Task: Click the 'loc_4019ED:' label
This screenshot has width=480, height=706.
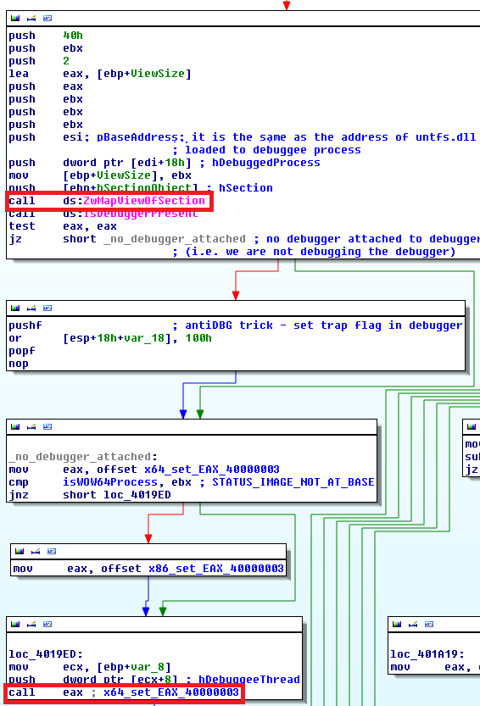Action: click(46, 653)
